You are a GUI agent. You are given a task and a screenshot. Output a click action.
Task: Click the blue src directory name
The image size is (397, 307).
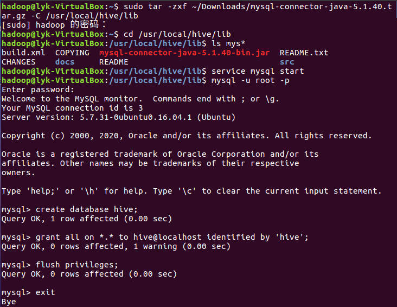coord(287,62)
